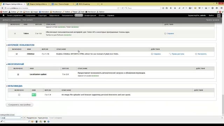
Task: Open the Firefox hamburger menu
Action: [222, 8]
